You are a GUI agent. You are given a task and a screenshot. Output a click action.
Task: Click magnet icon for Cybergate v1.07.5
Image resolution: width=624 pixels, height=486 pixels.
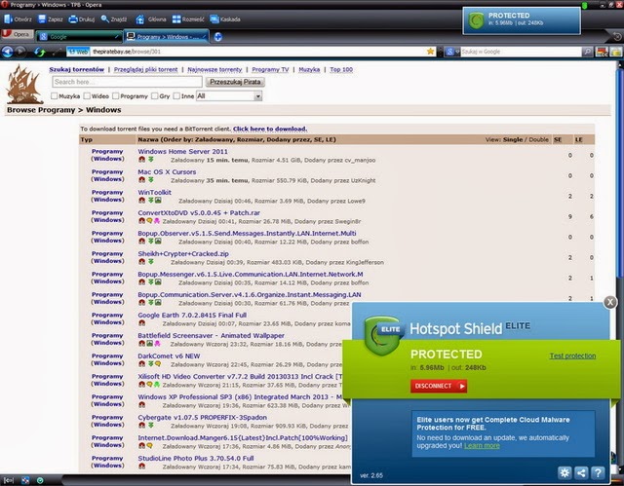(141, 426)
